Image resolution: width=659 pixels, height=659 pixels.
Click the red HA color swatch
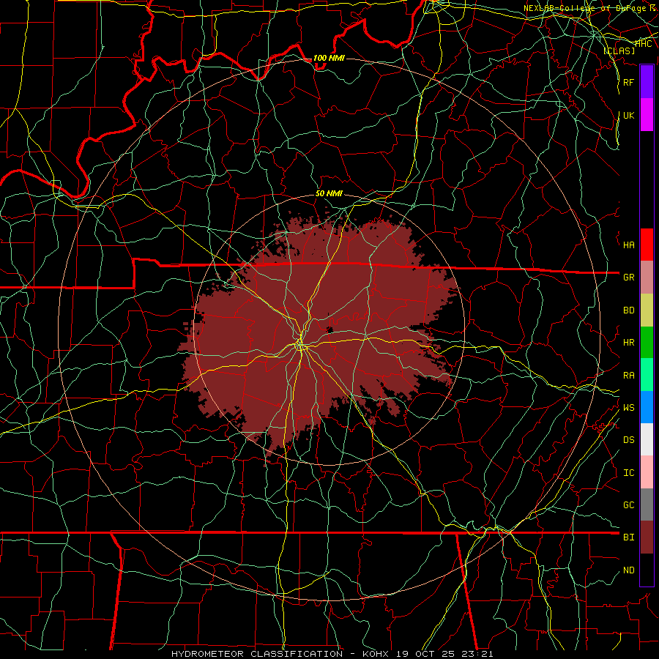pos(647,245)
